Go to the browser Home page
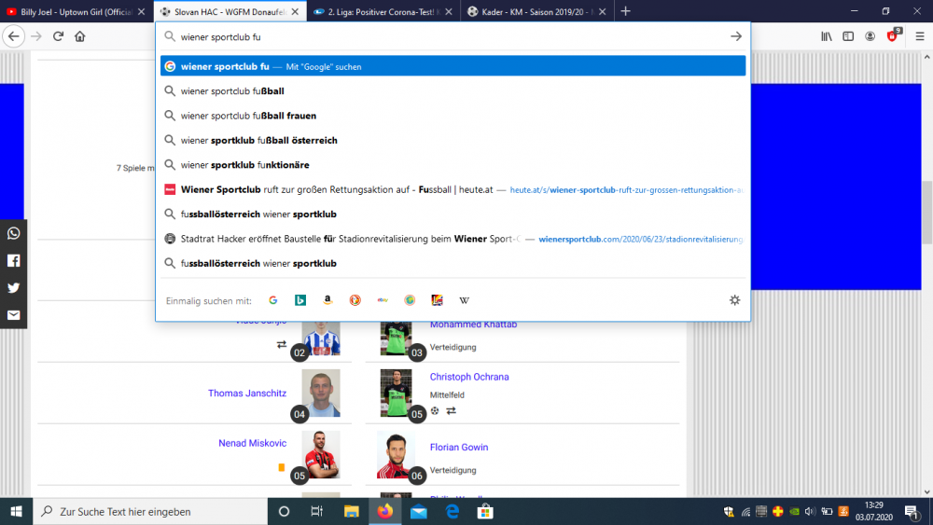This screenshot has width=933, height=525. tap(79, 36)
